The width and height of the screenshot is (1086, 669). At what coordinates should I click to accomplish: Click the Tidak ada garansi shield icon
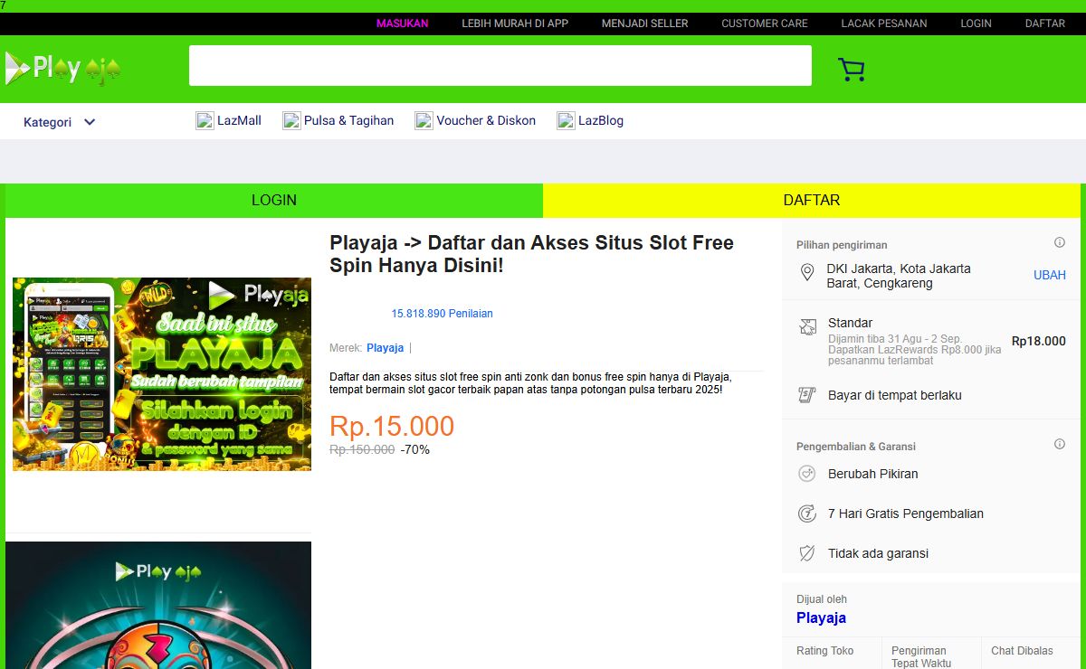tap(807, 553)
